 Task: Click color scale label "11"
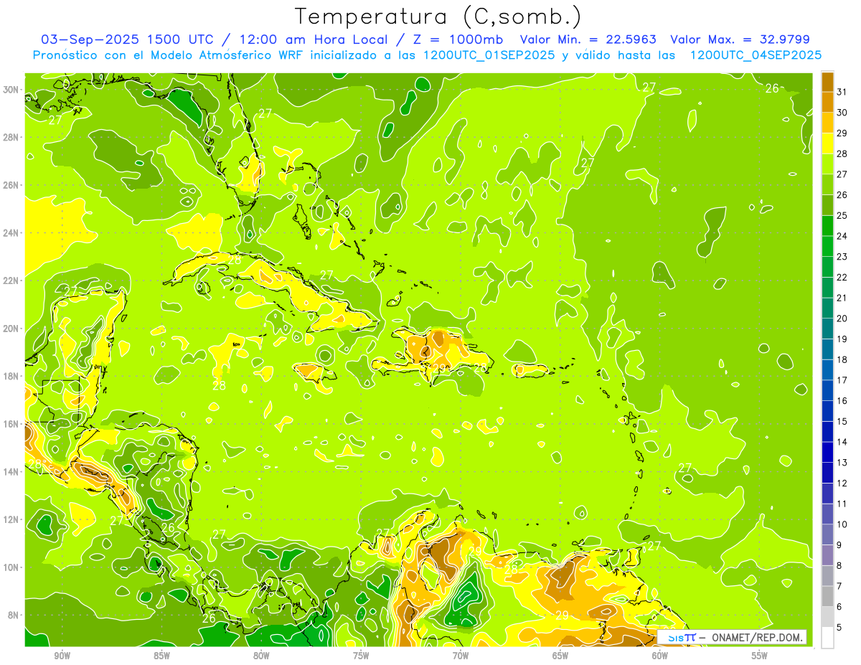pos(842,504)
